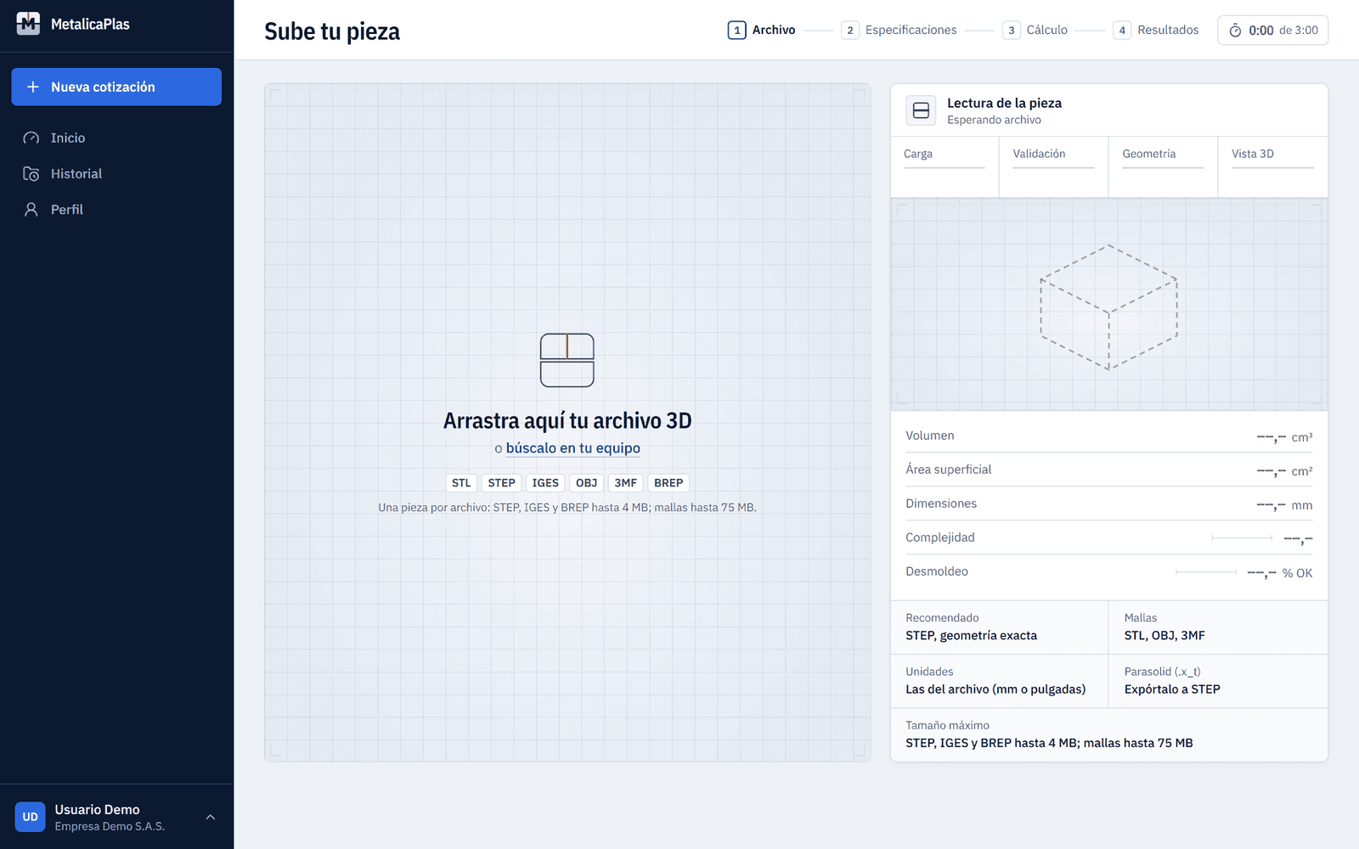Click the Historial folder-clock icon
This screenshot has height=849, width=1359.
(x=31, y=173)
